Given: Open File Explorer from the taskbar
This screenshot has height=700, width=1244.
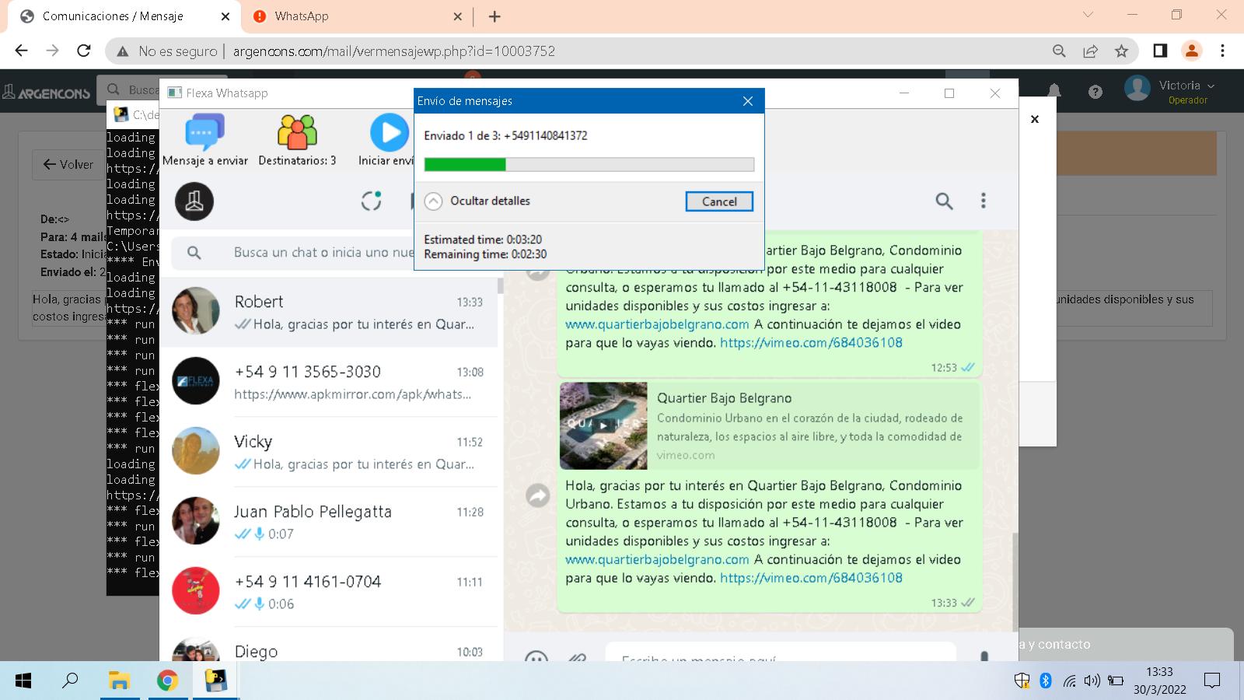Looking at the screenshot, I should 119,681.
